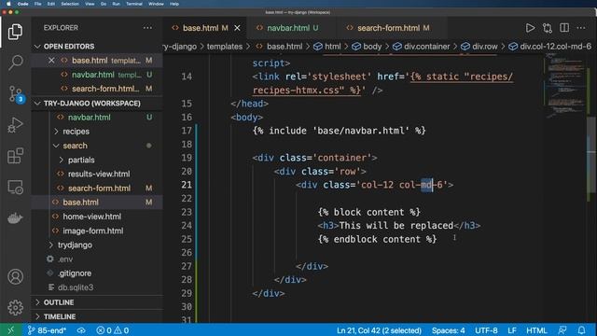Screen dimensions: 597x336
Task: Click templates breadcrumb segment
Action: click(225, 47)
